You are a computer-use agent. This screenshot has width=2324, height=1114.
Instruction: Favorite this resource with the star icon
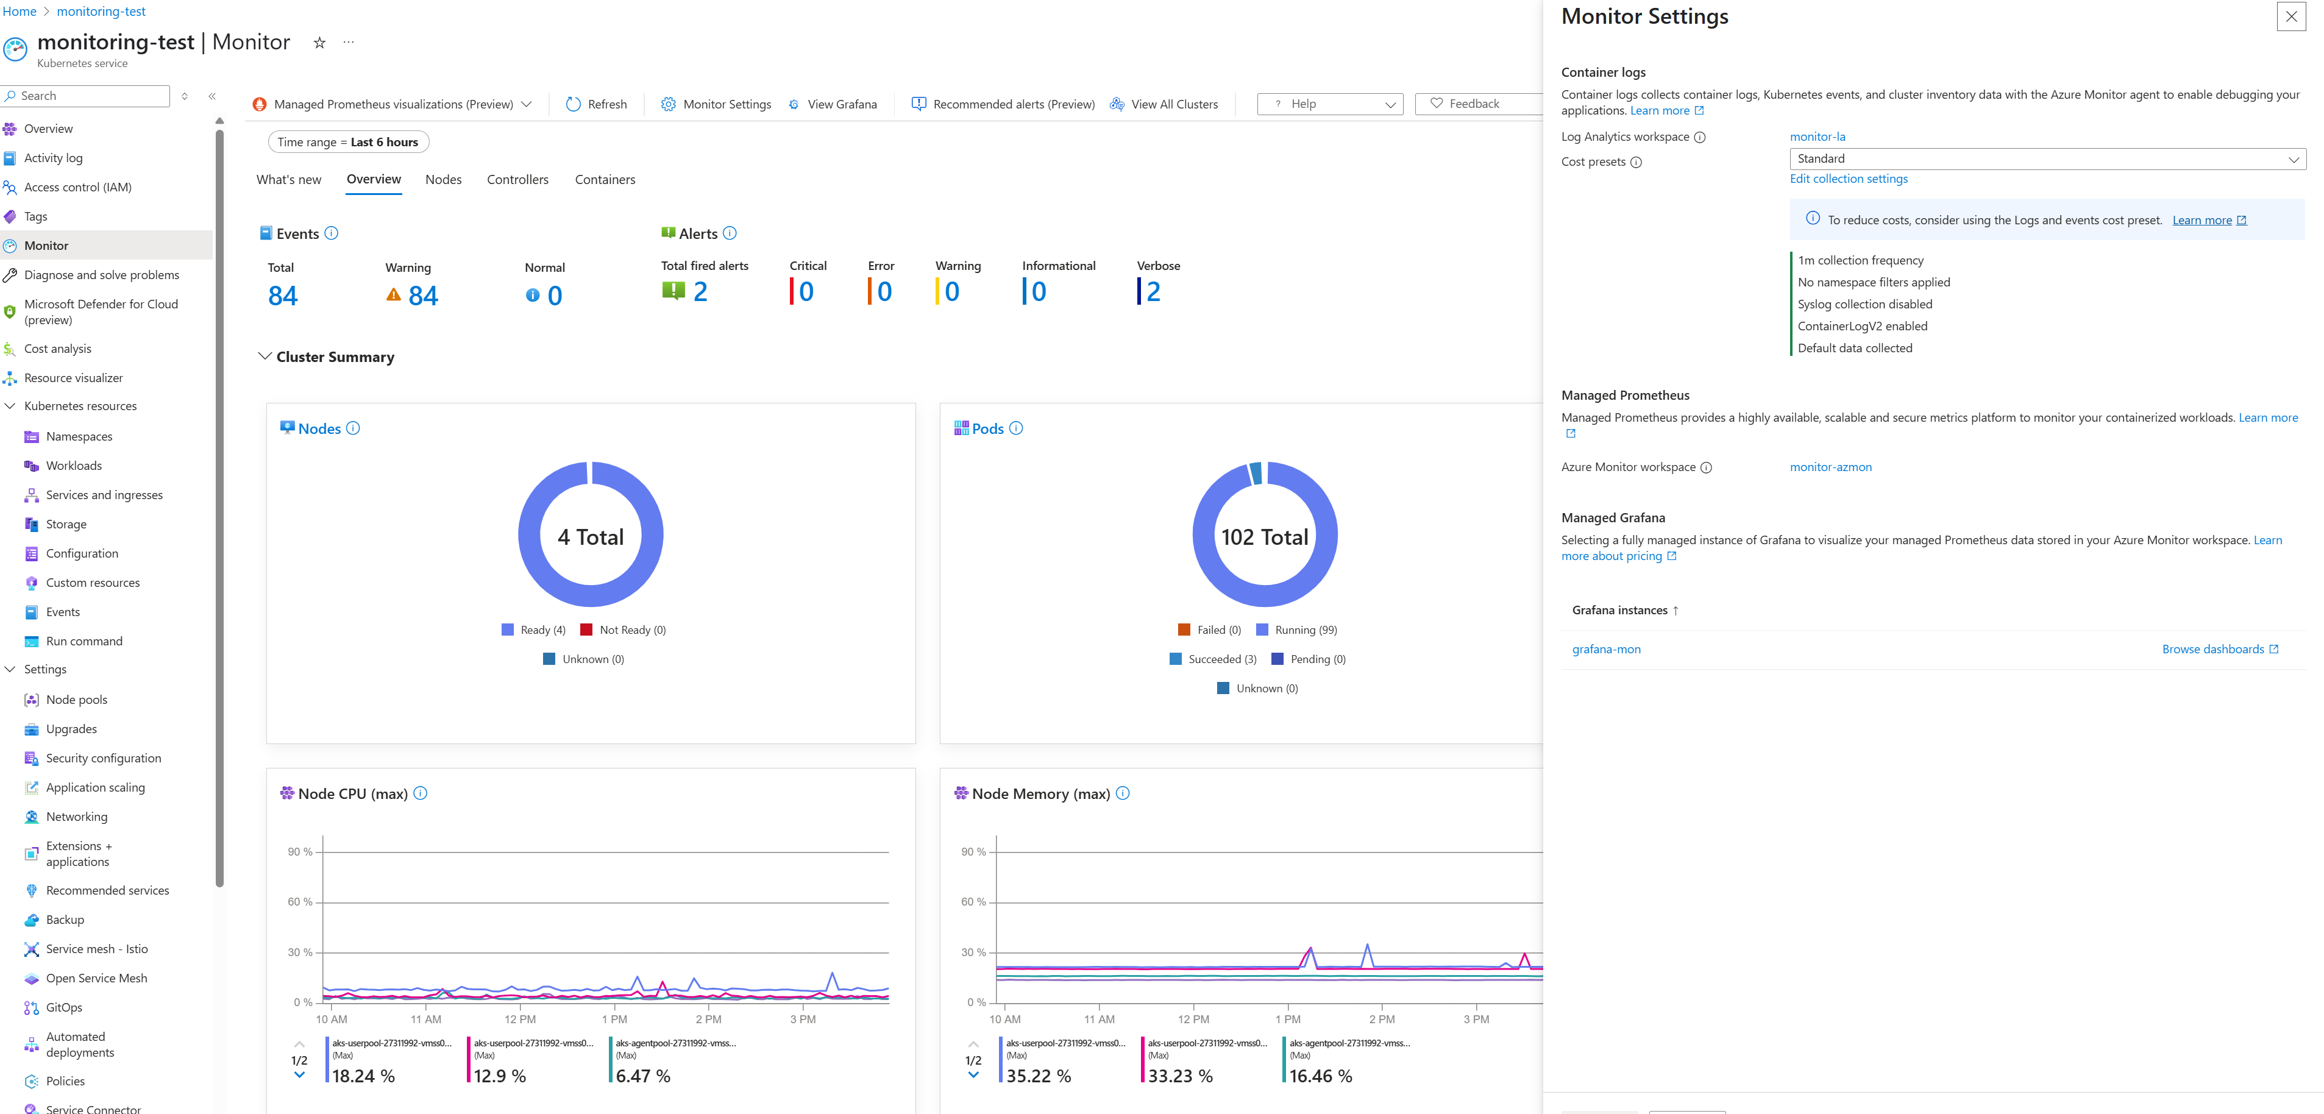click(319, 43)
